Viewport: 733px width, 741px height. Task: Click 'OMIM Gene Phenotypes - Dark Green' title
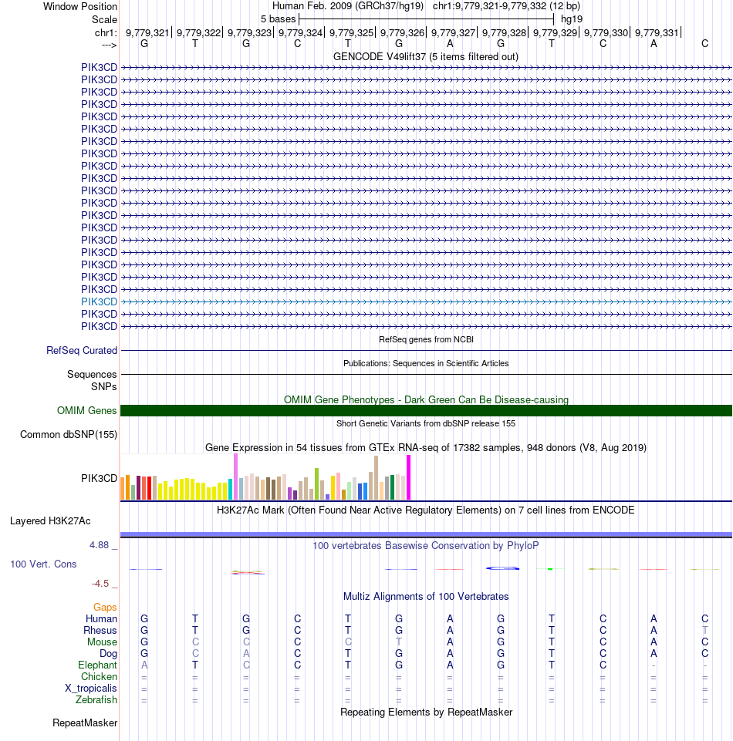point(426,399)
